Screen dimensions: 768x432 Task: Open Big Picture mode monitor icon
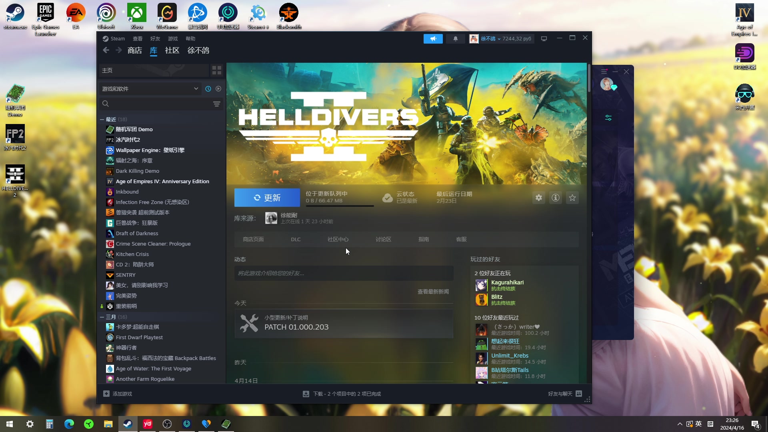pyautogui.click(x=544, y=39)
